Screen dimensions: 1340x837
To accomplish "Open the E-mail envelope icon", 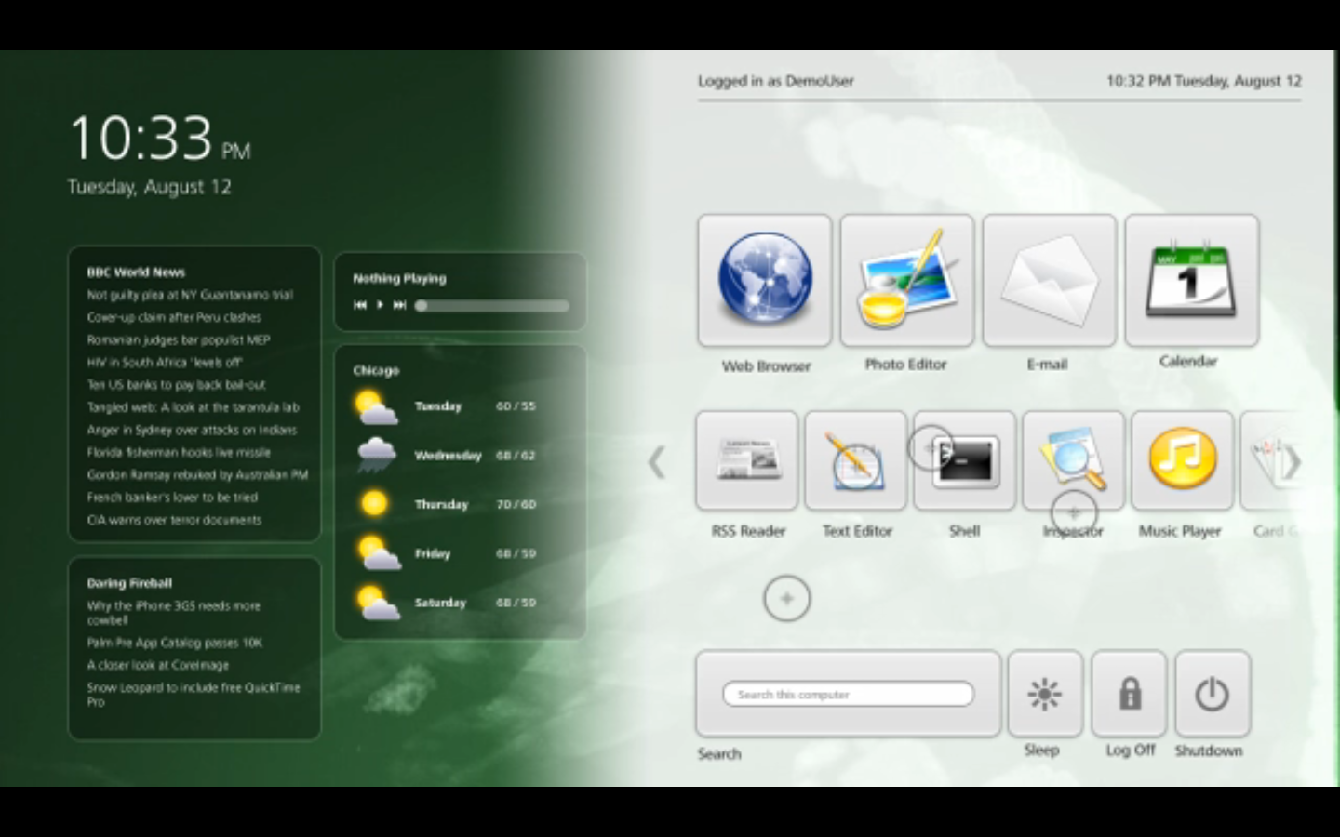I will pyautogui.click(x=1049, y=281).
